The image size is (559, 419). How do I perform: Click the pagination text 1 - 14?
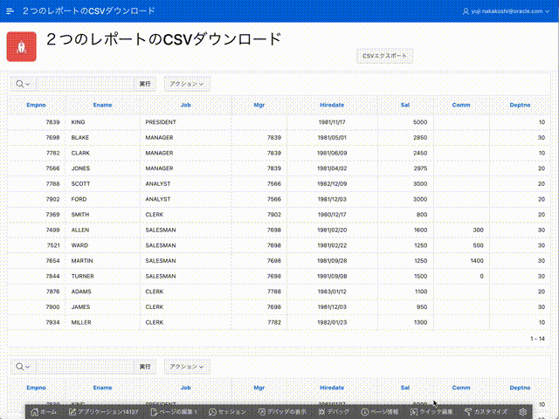point(538,339)
